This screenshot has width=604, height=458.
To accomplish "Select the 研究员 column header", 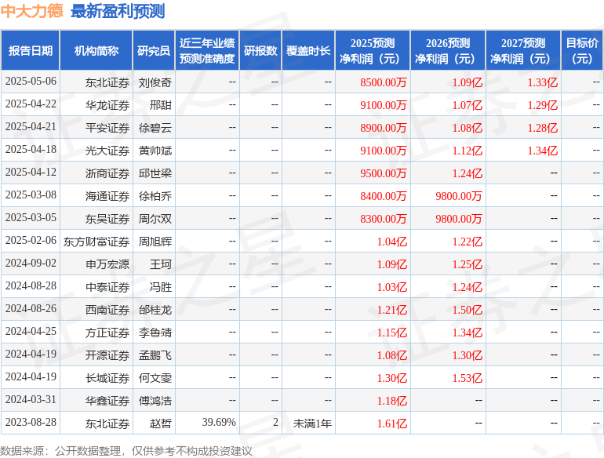I will tap(154, 50).
